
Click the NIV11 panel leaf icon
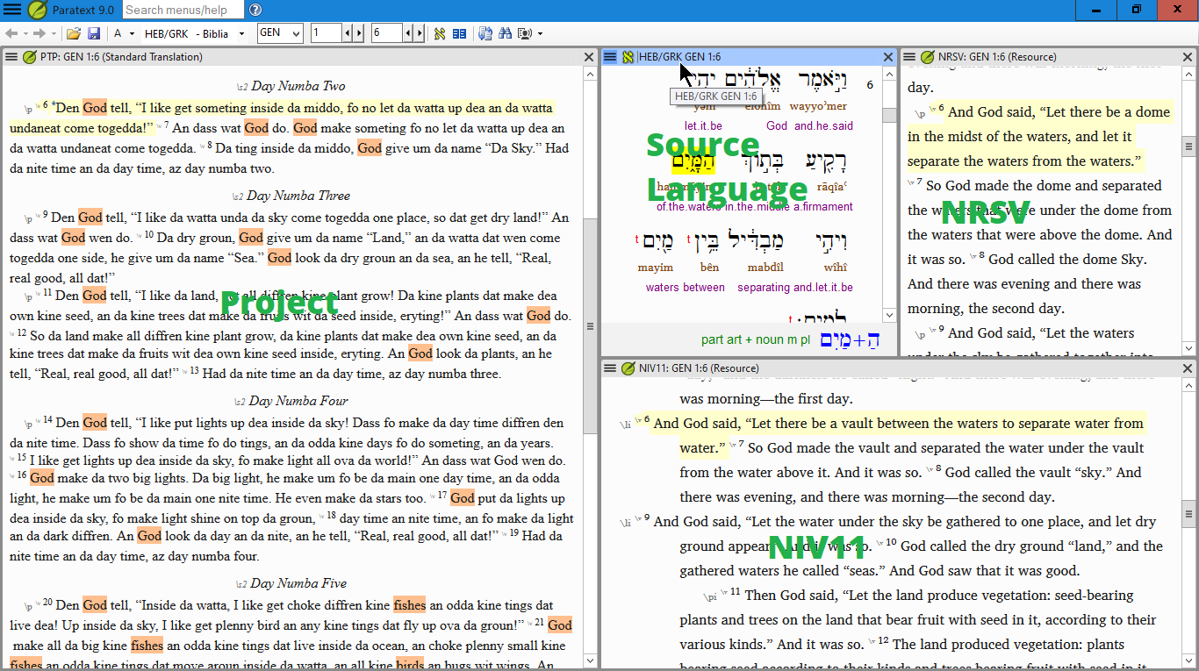[x=628, y=368]
